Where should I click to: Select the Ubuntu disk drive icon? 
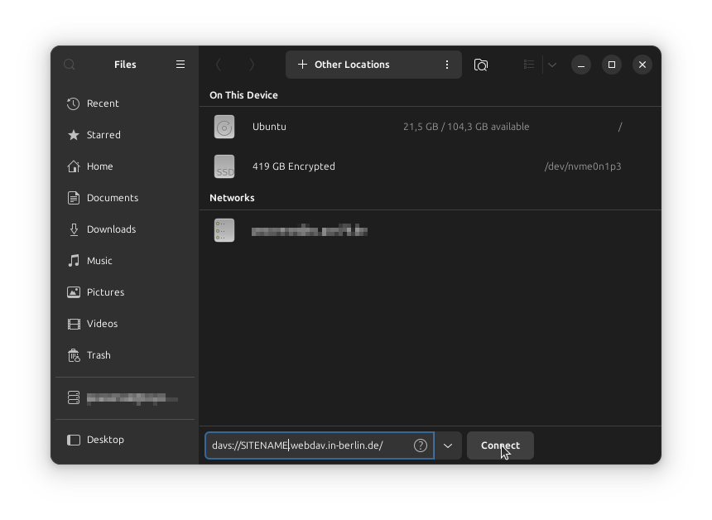click(224, 127)
